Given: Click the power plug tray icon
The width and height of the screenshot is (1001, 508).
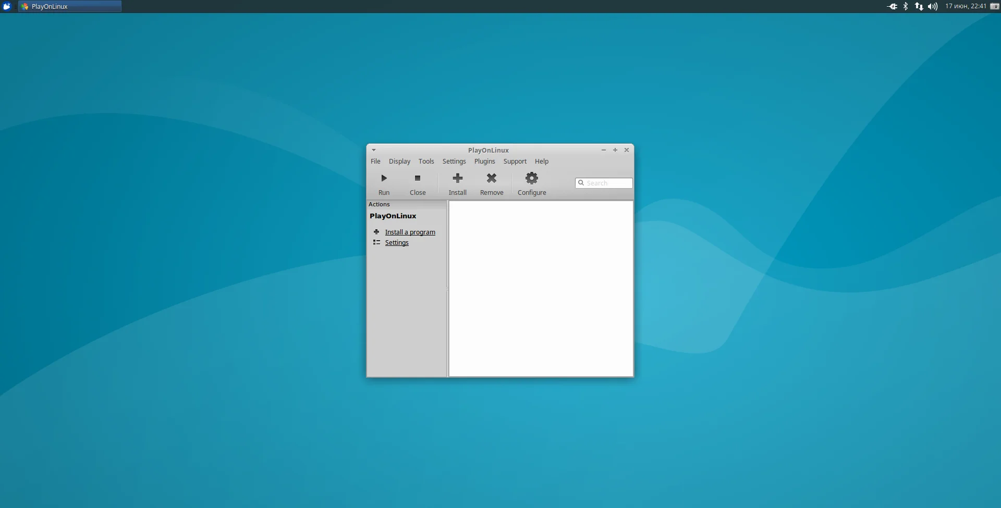Looking at the screenshot, I should click(893, 6).
